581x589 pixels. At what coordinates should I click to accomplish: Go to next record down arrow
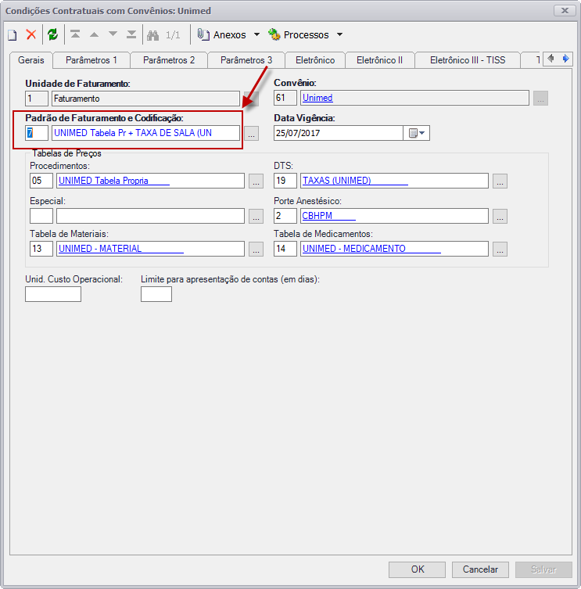click(113, 34)
